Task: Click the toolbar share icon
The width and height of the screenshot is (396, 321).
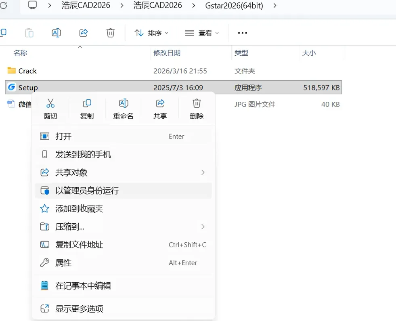Action: click(83, 33)
